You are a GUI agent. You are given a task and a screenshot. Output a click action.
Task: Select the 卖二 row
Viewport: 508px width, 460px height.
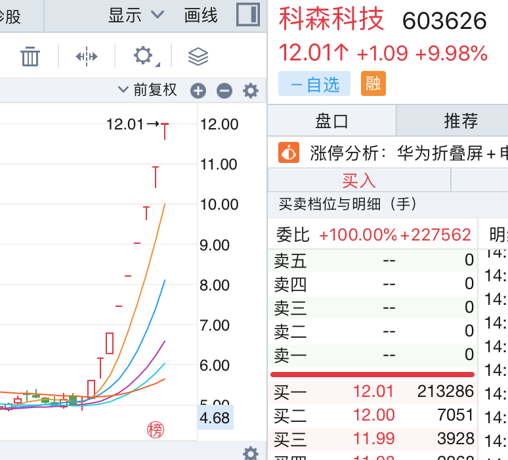pos(373,332)
